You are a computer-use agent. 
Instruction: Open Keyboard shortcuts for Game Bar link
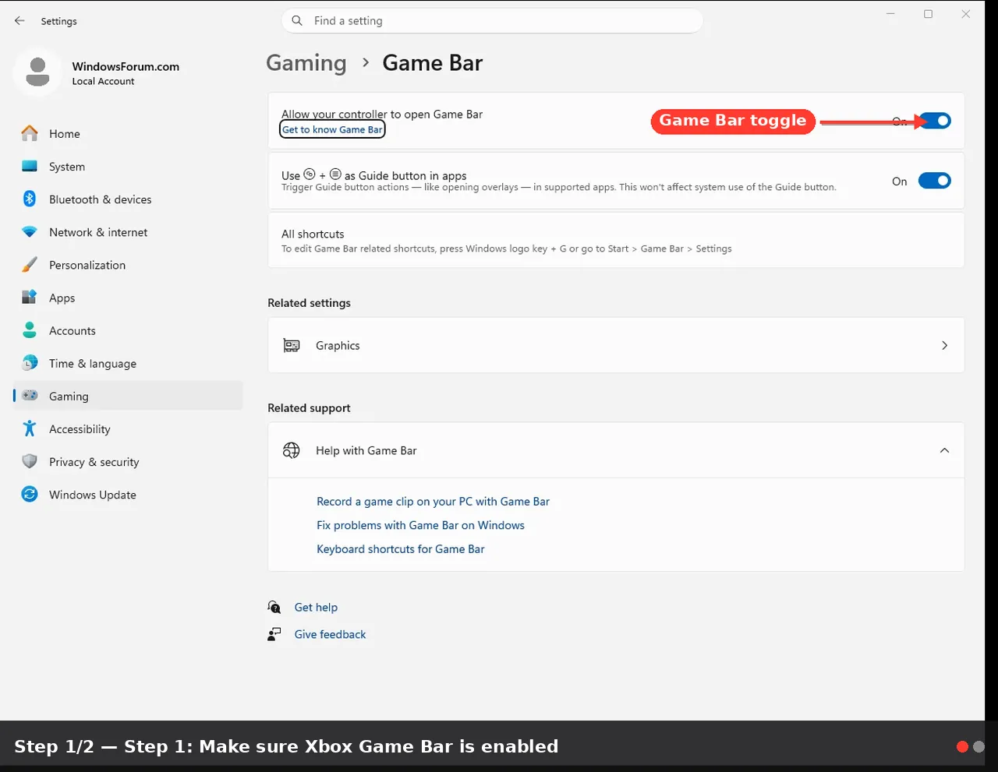(400, 549)
